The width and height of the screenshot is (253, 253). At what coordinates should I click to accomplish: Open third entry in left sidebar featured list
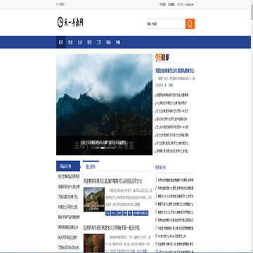69,197
